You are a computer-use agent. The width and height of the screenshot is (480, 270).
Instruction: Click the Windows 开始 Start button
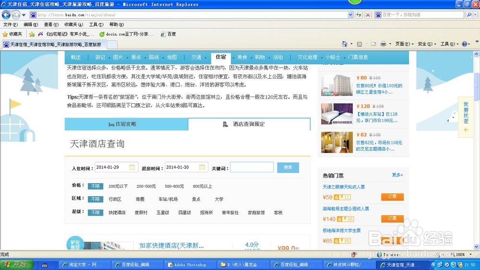click(x=15, y=265)
